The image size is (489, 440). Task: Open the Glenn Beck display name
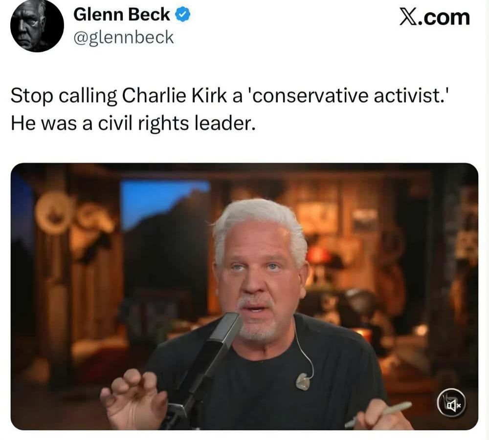pyautogui.click(x=122, y=15)
